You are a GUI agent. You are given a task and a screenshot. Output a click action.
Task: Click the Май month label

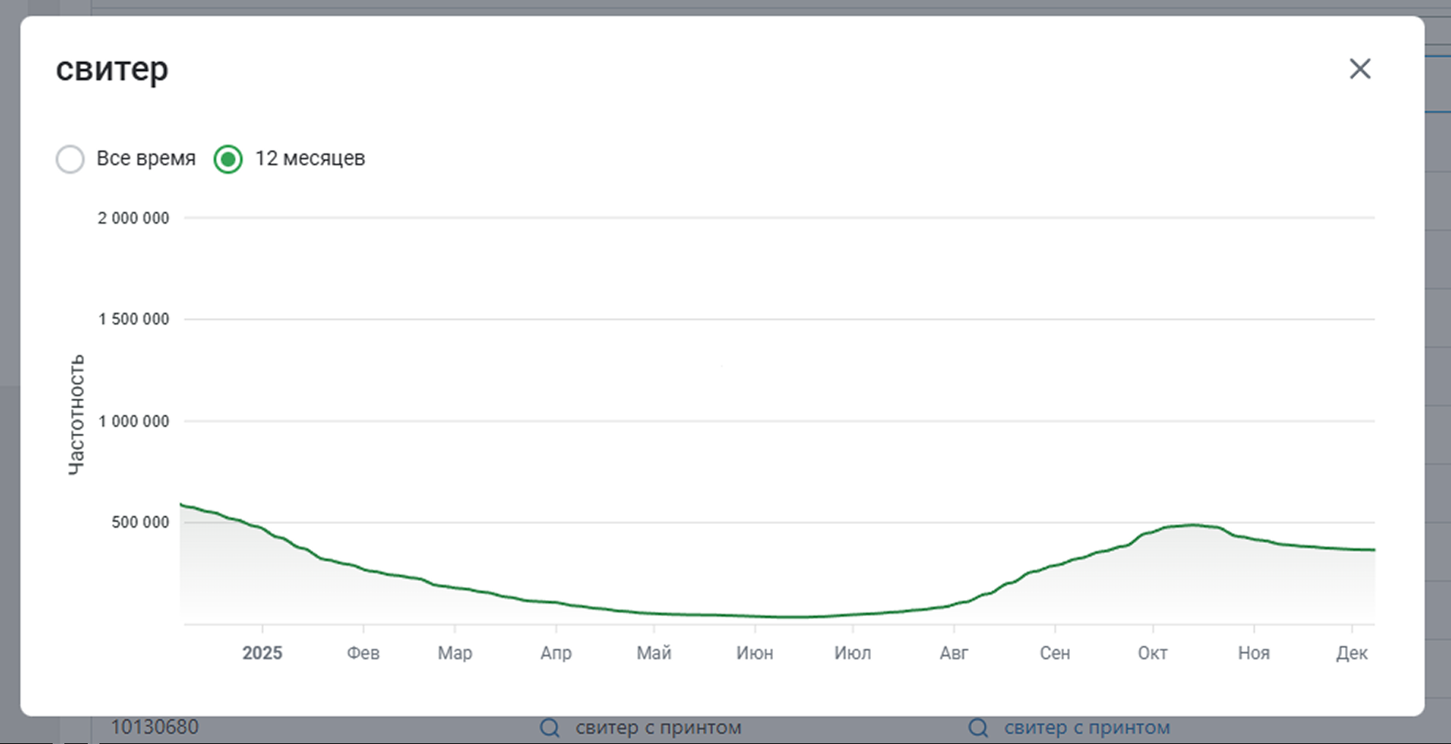654,653
